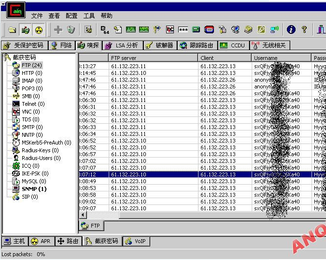The height and width of the screenshot is (260, 326).
Task: Select IKE-PSK (0) in the tree
Action: pyautogui.click(x=35, y=173)
